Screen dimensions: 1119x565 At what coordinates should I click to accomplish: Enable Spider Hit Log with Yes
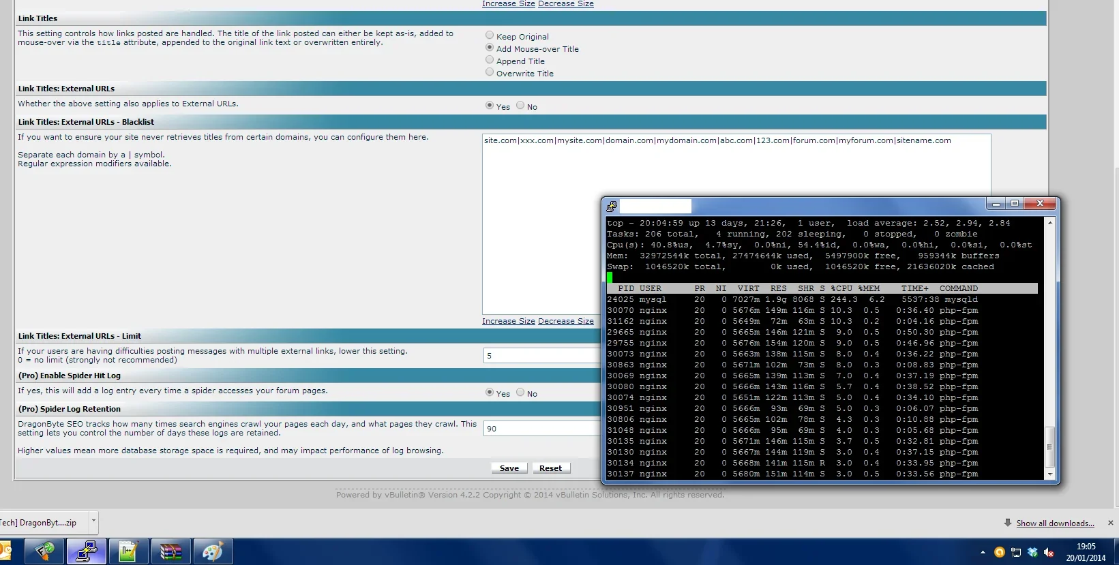[490, 393]
